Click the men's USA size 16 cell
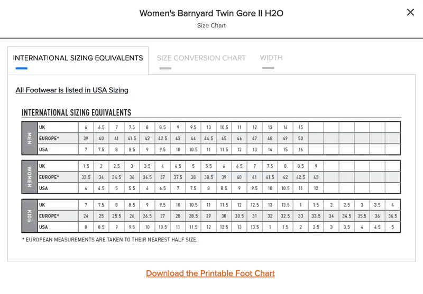Image resolution: width=423 pixels, height=294 pixels. coord(300,149)
